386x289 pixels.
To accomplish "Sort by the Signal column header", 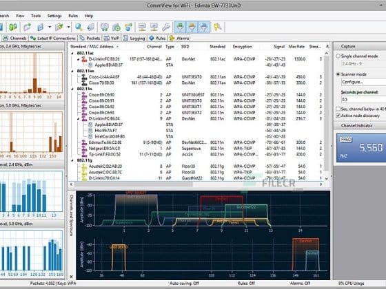I will click(x=279, y=47).
